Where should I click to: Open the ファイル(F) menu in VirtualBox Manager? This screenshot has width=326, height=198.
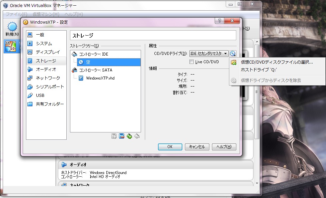pyautogui.click(x=16, y=14)
